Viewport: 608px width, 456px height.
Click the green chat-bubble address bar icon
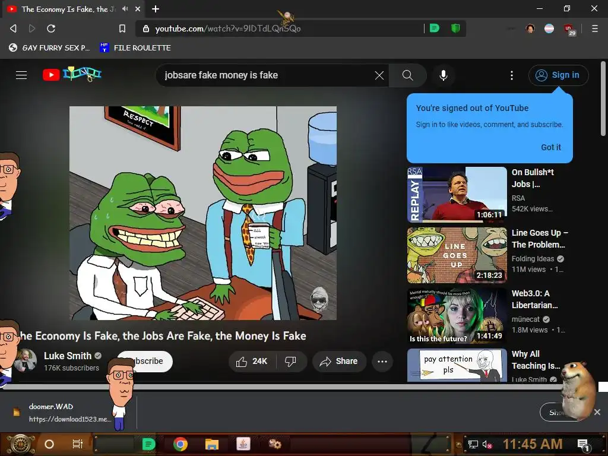435,28
